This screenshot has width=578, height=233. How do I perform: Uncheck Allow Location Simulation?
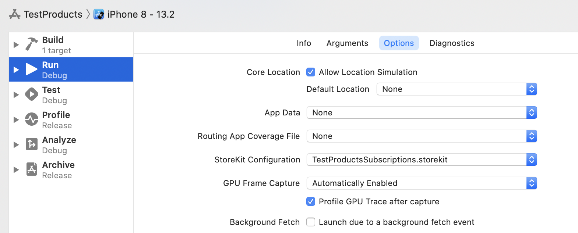(x=311, y=72)
